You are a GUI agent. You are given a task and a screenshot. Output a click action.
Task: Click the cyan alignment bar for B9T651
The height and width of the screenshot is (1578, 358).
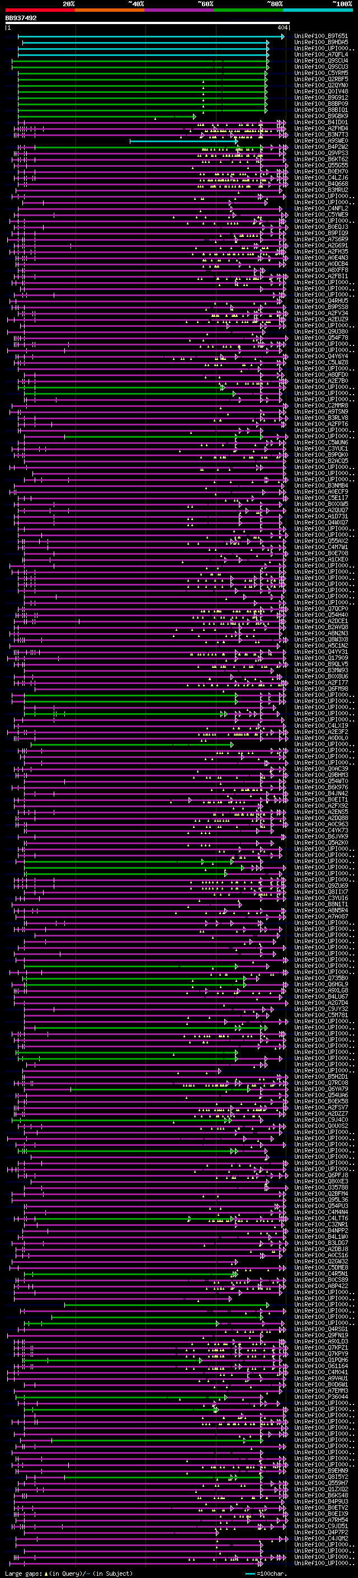[x=151, y=36]
